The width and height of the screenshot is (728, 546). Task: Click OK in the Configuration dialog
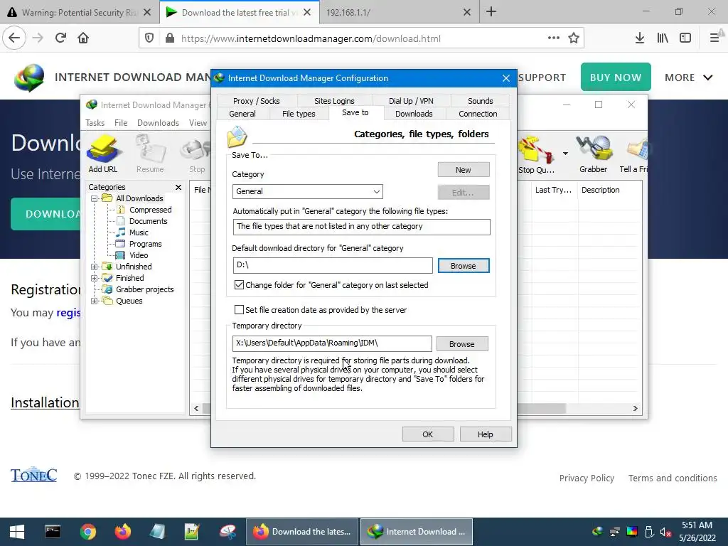click(x=427, y=434)
